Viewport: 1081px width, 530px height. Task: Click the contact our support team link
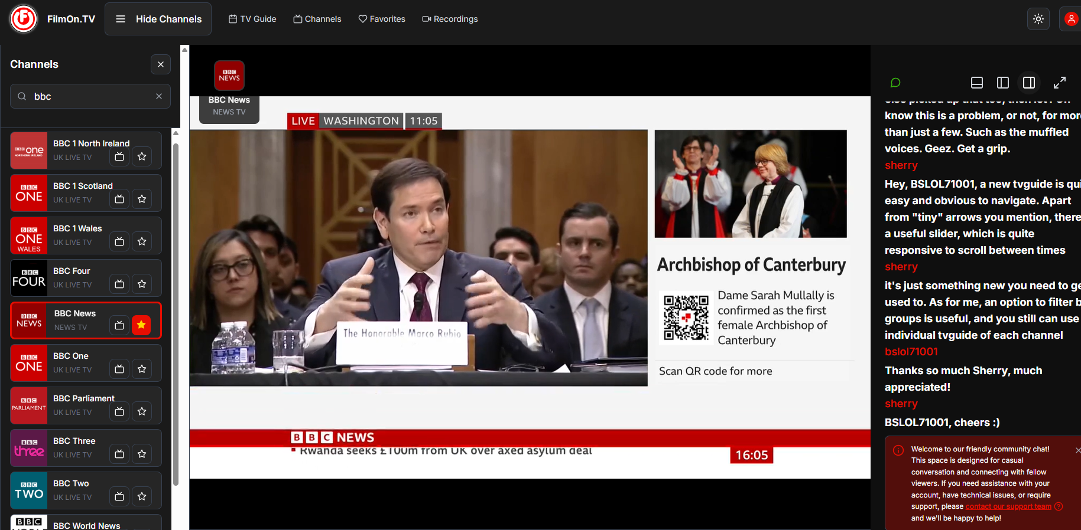click(x=1008, y=506)
